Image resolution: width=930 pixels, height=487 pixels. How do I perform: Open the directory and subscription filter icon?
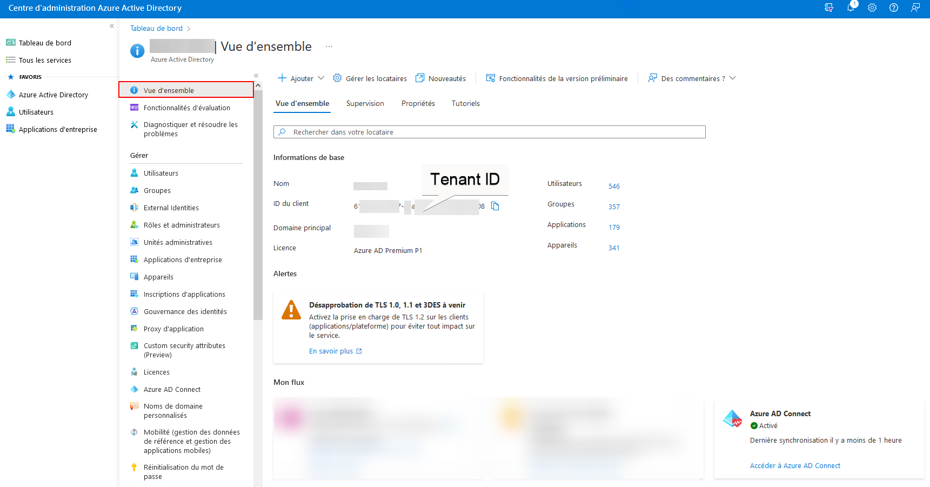(829, 8)
